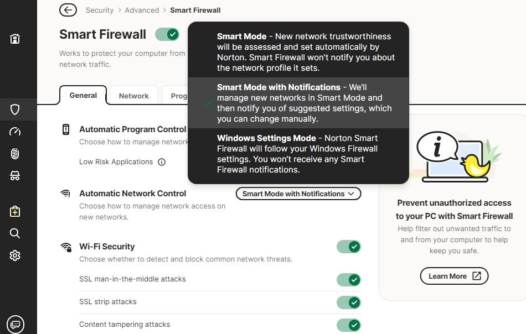
Task: Choose the Smart Mode option
Action: (298, 52)
